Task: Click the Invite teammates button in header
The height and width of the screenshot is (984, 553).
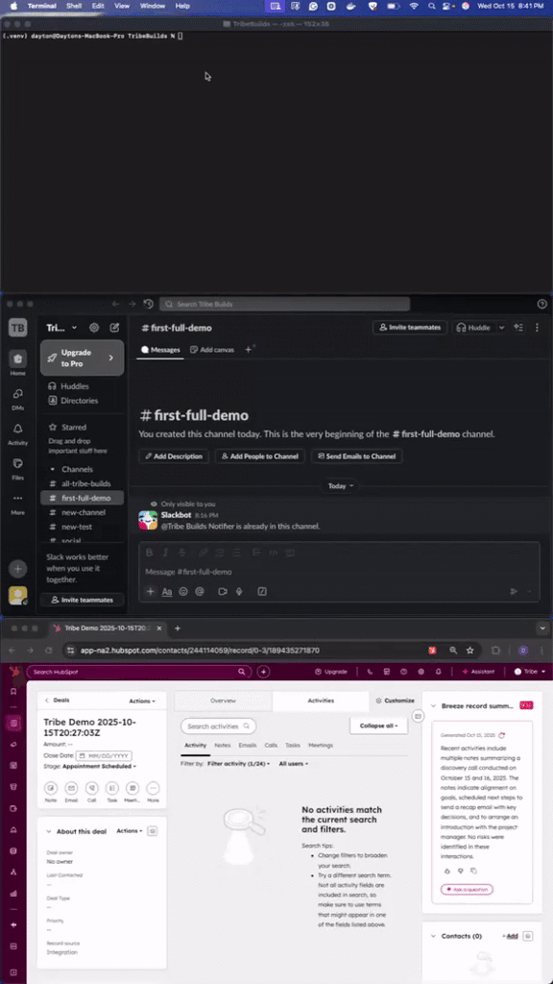Action: coord(410,328)
